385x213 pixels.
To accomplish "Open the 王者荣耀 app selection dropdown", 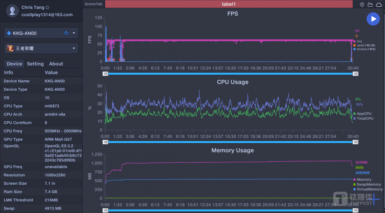I will 74,48.
